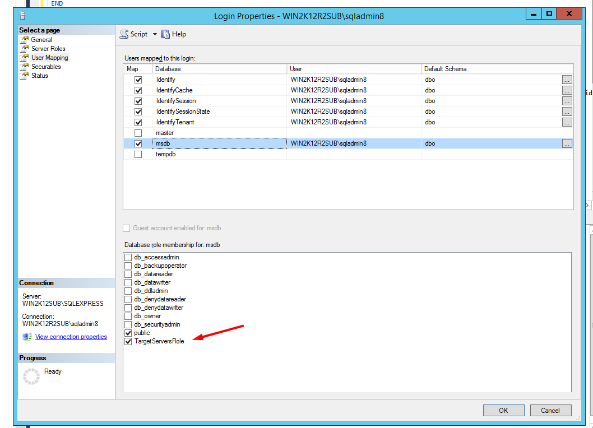
Task: Browse default schema for IdentifyTenant row
Action: tap(567, 122)
